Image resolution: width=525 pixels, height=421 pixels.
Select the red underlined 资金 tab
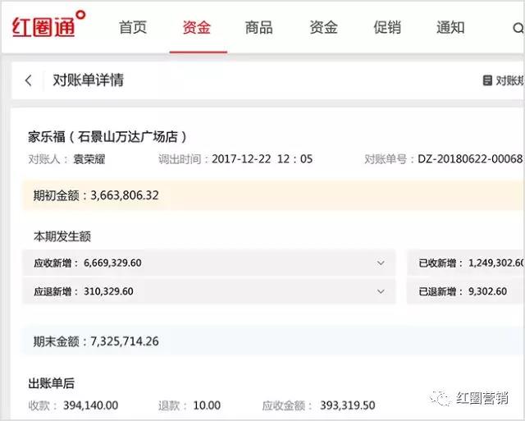197,27
